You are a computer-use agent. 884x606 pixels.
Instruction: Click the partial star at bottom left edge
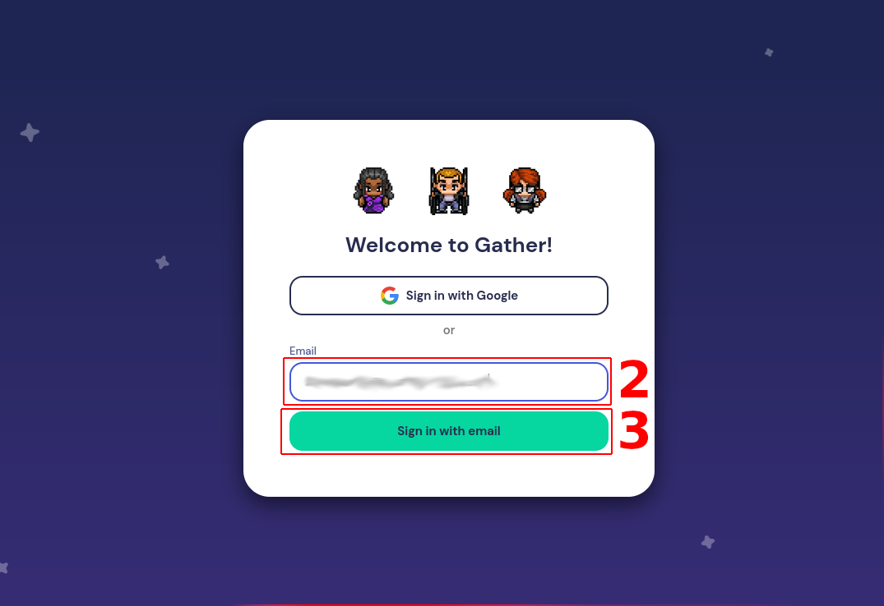(x=3, y=567)
